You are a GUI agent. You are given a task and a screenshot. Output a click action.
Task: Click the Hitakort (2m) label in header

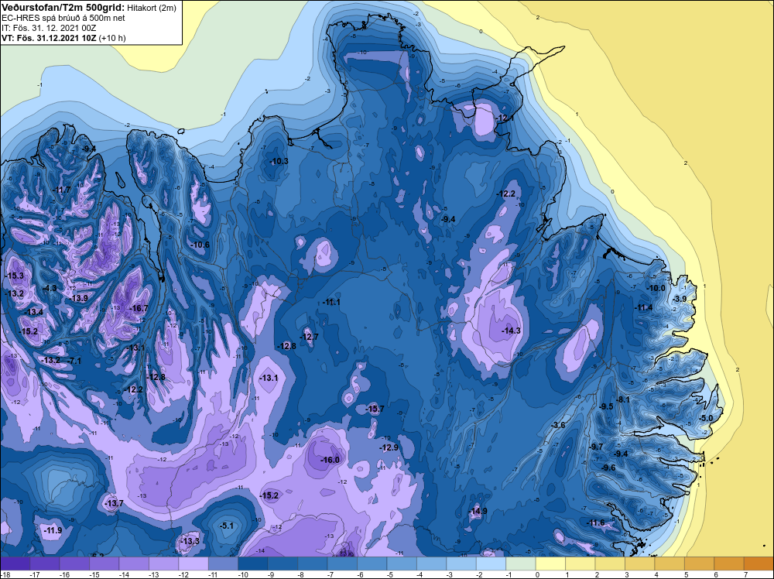point(152,8)
